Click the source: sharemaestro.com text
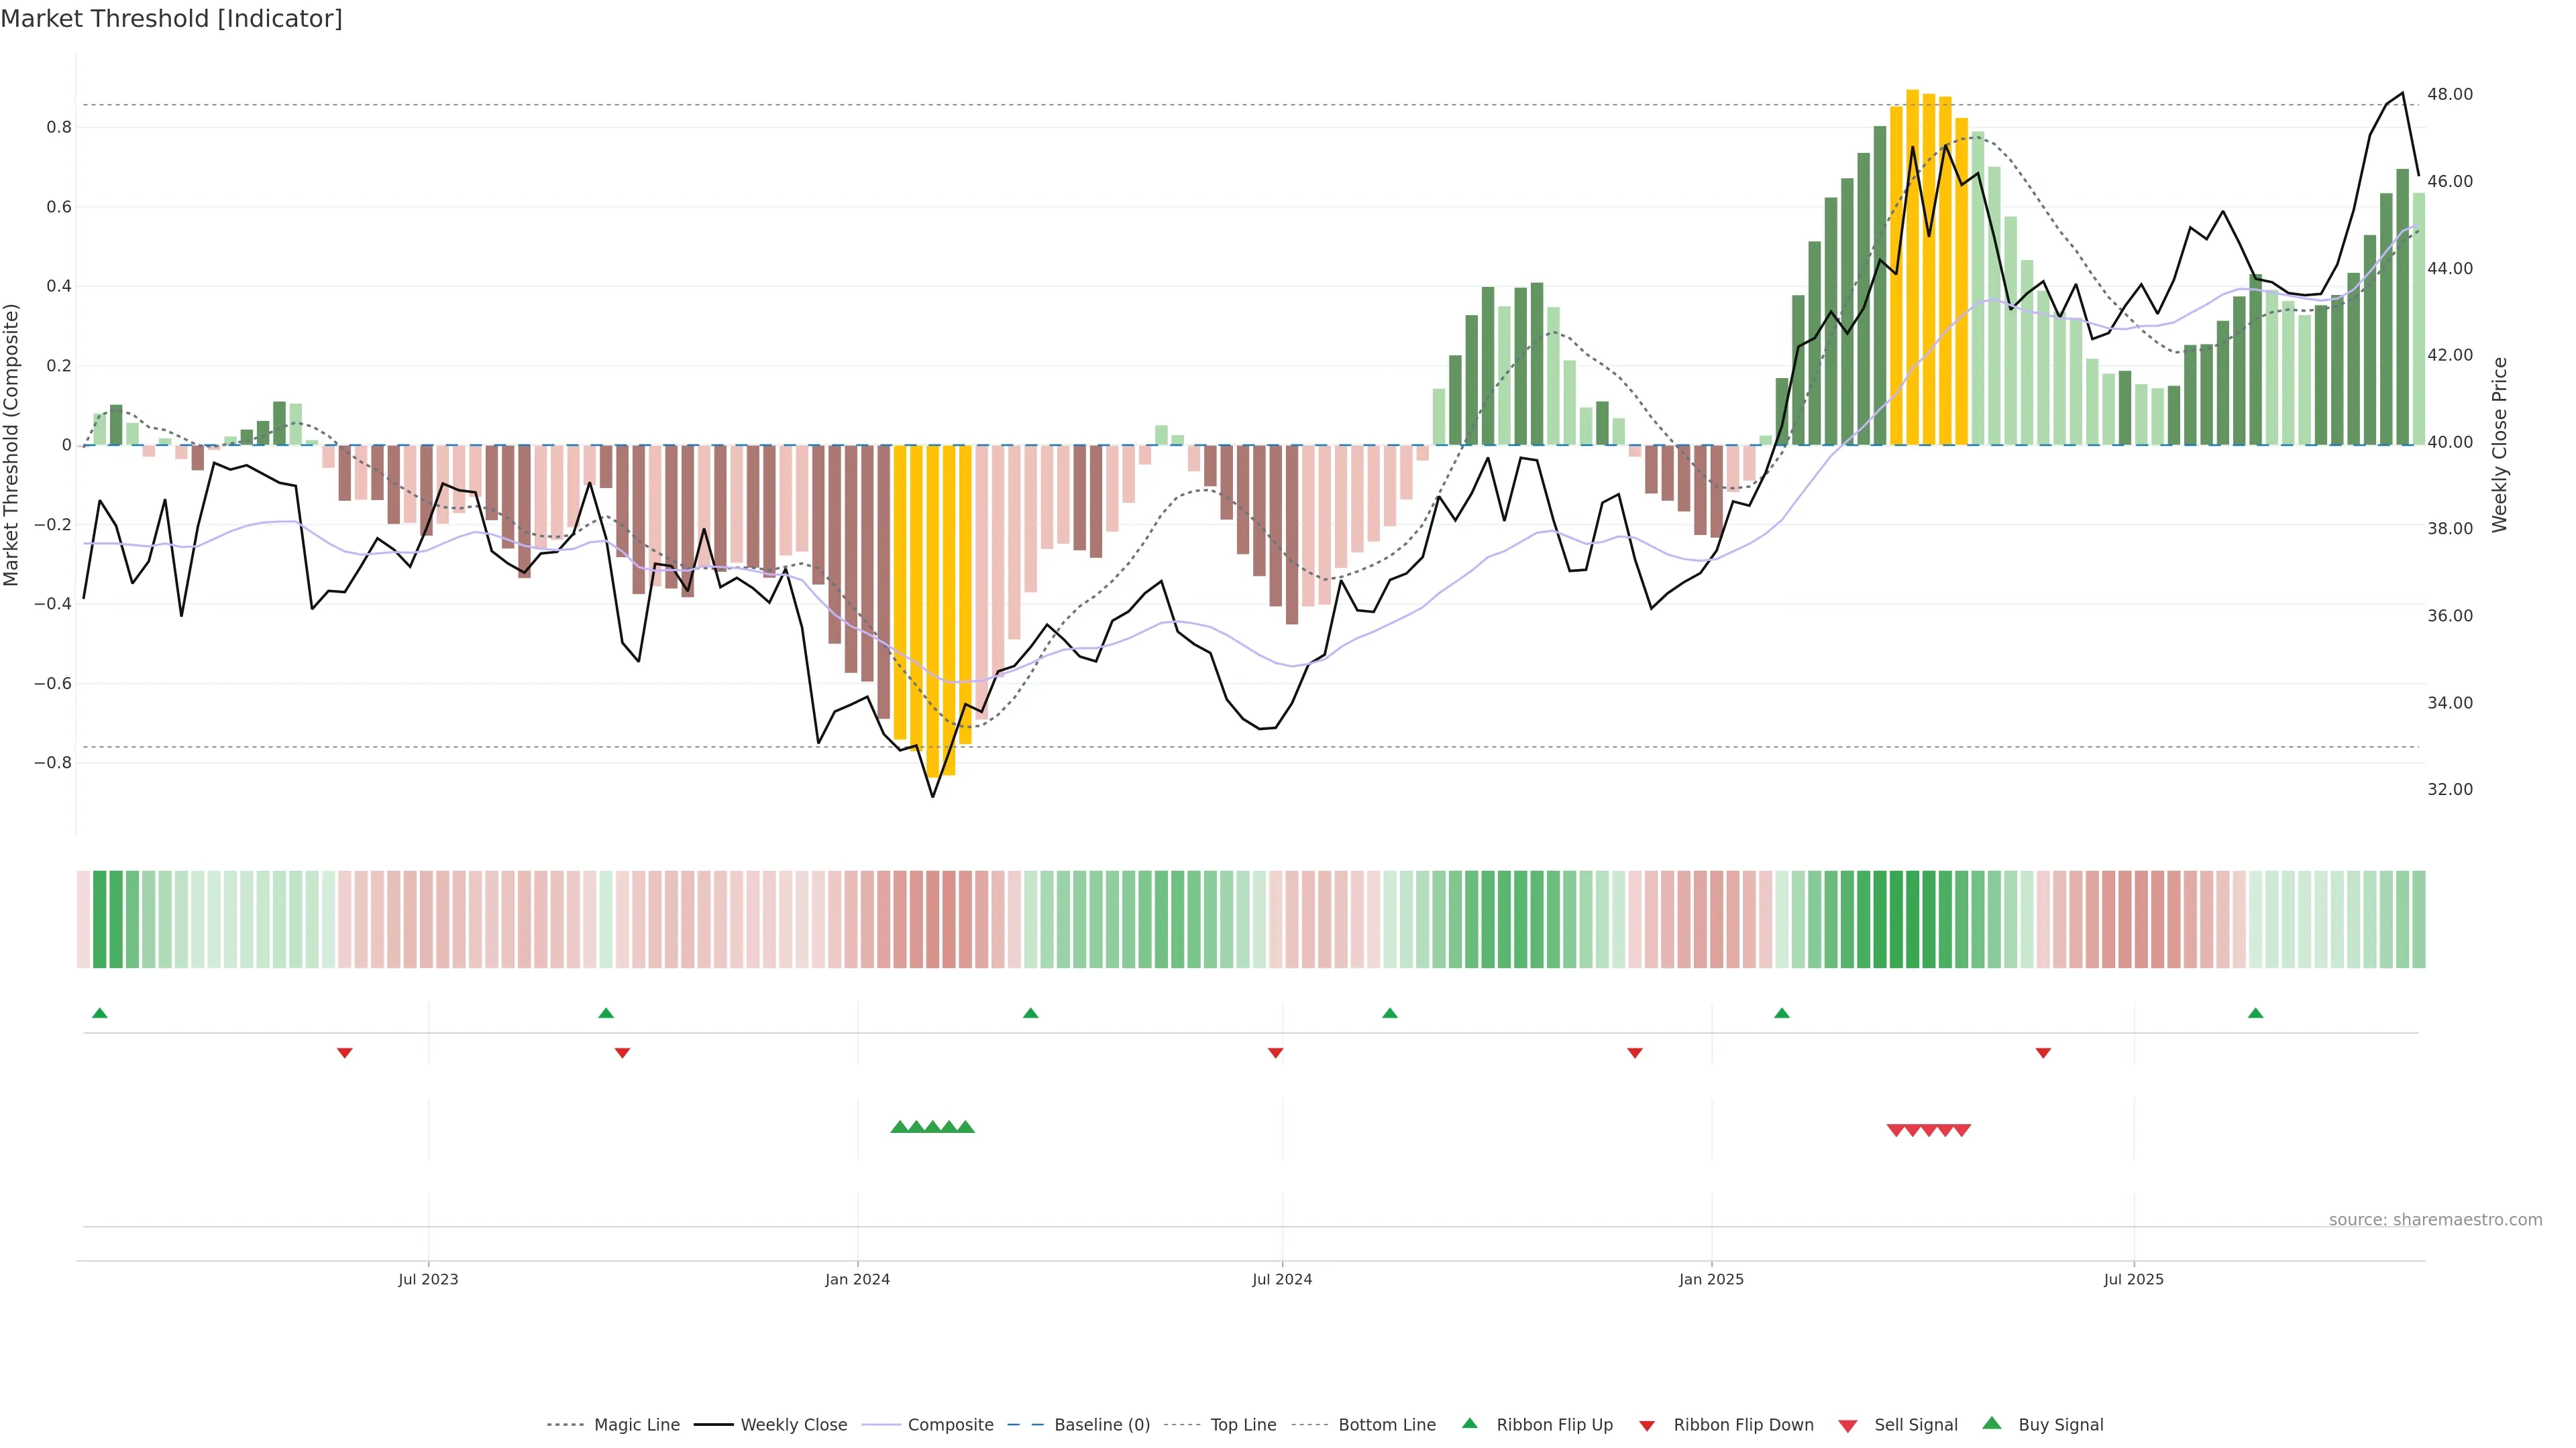The height and width of the screenshot is (1448, 2576). pyautogui.click(x=2435, y=1220)
